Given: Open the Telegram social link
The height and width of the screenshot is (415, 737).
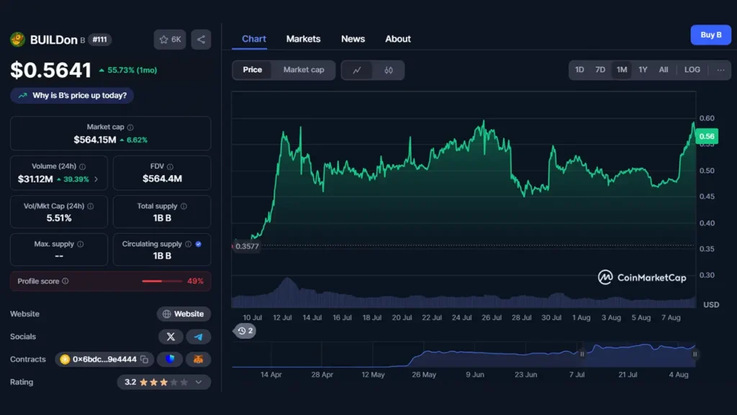Looking at the screenshot, I should pos(199,337).
